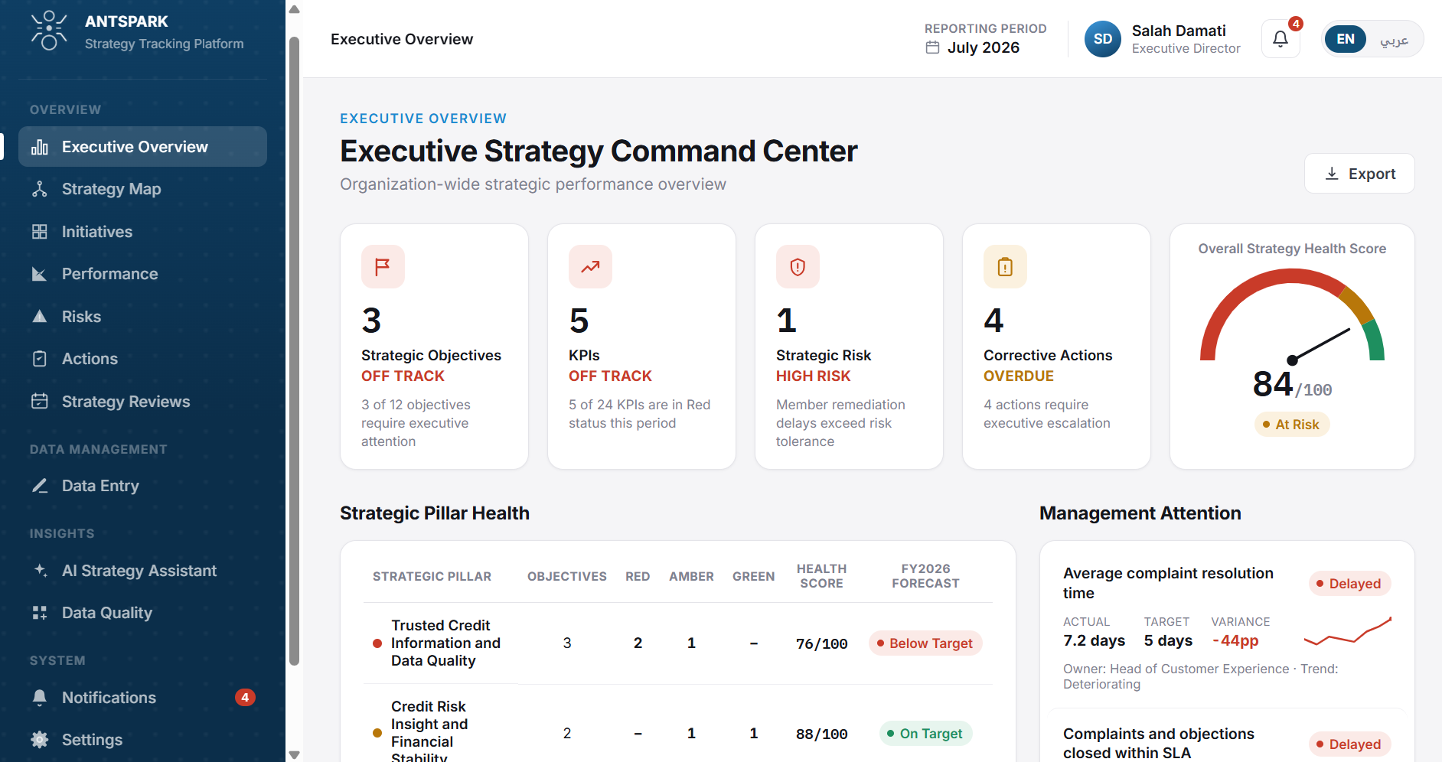Click the sidebar scrollbar down arrow

click(294, 754)
